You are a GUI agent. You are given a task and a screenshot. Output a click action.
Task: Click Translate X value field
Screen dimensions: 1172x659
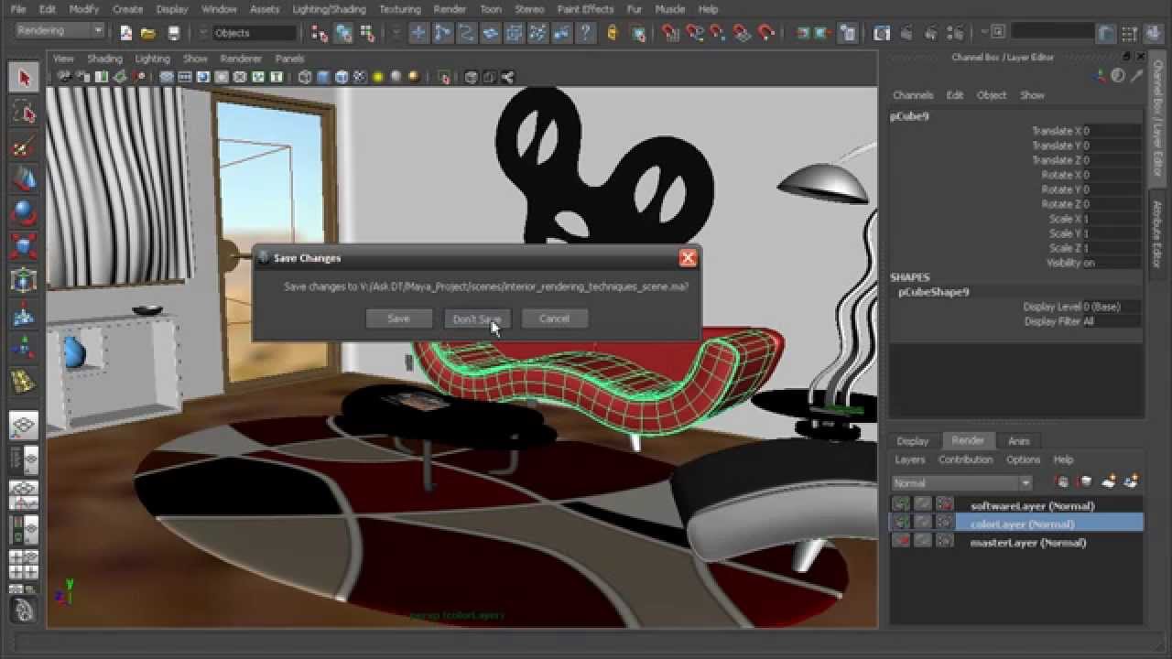[1112, 131]
